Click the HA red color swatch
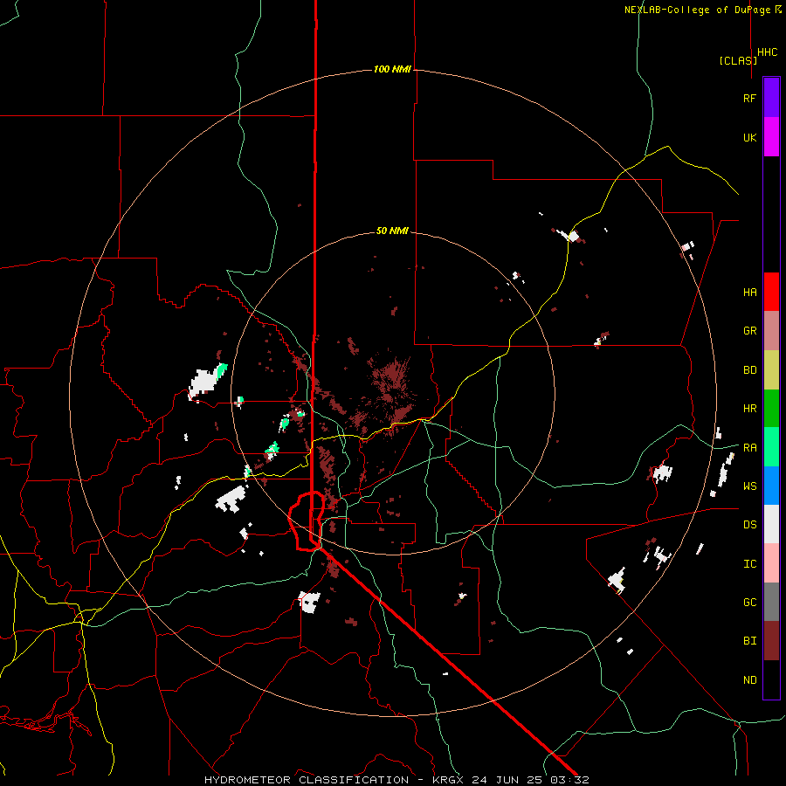Viewport: 786px width, 786px height. tap(771, 292)
